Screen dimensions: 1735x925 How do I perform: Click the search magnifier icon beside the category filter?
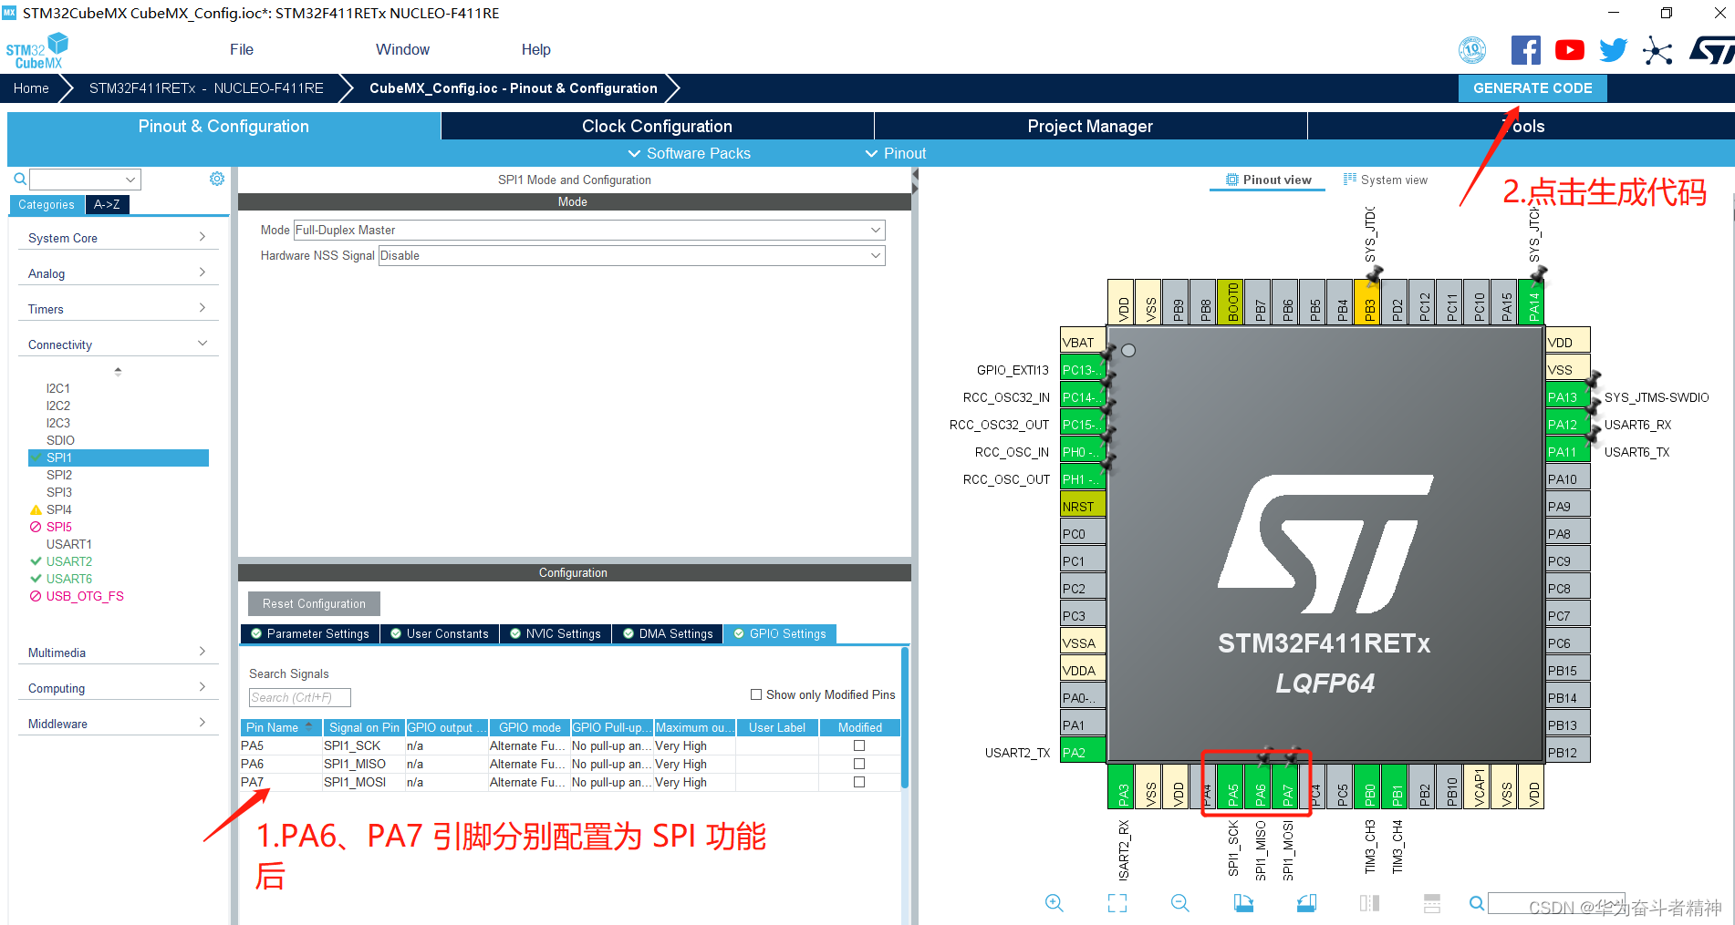pyautogui.click(x=19, y=179)
